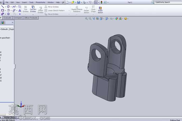Toggle Select cursor tool
182x121 pixels.
click(96, 2)
